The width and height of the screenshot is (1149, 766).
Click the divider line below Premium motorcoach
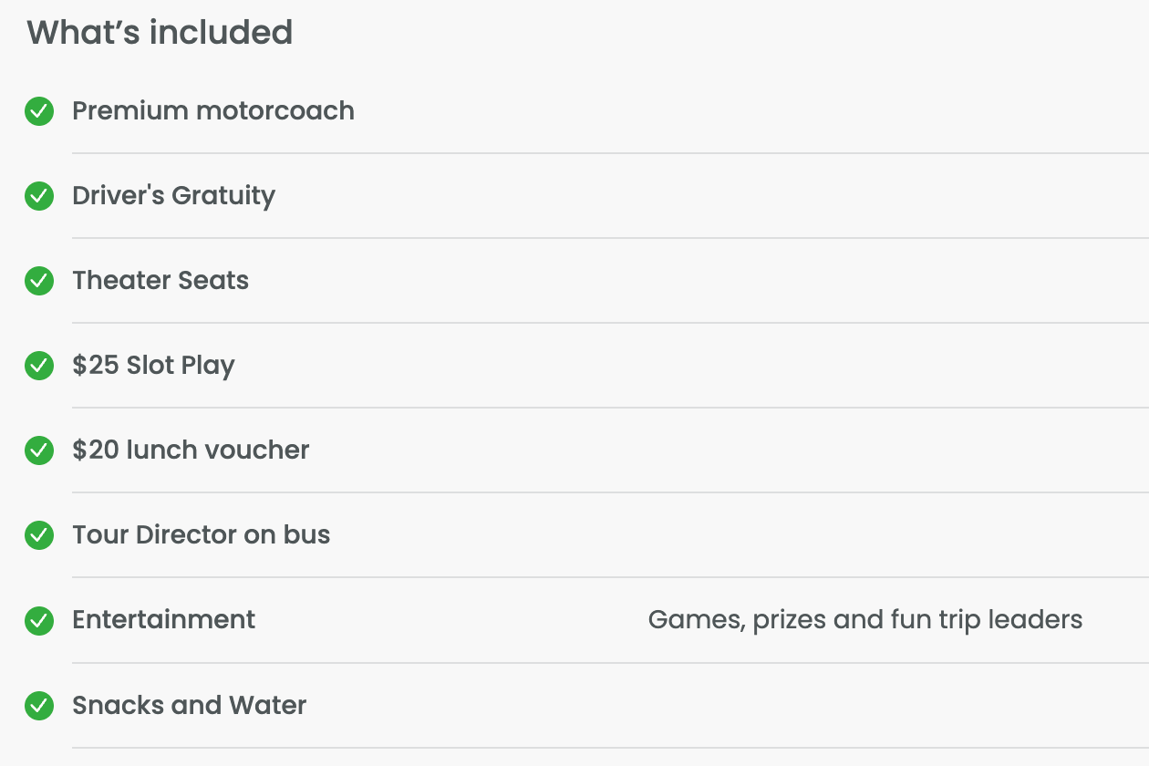(609, 153)
